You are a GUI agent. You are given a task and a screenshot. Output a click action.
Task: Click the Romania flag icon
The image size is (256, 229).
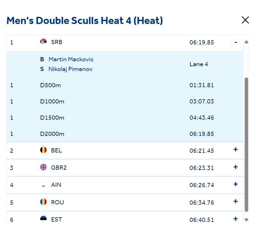click(43, 202)
